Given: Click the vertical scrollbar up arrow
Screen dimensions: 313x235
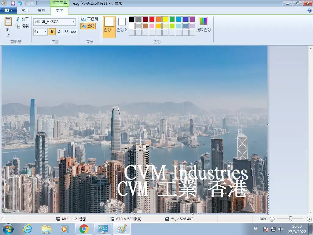Looking at the screenshot, I should (x=311, y=48).
